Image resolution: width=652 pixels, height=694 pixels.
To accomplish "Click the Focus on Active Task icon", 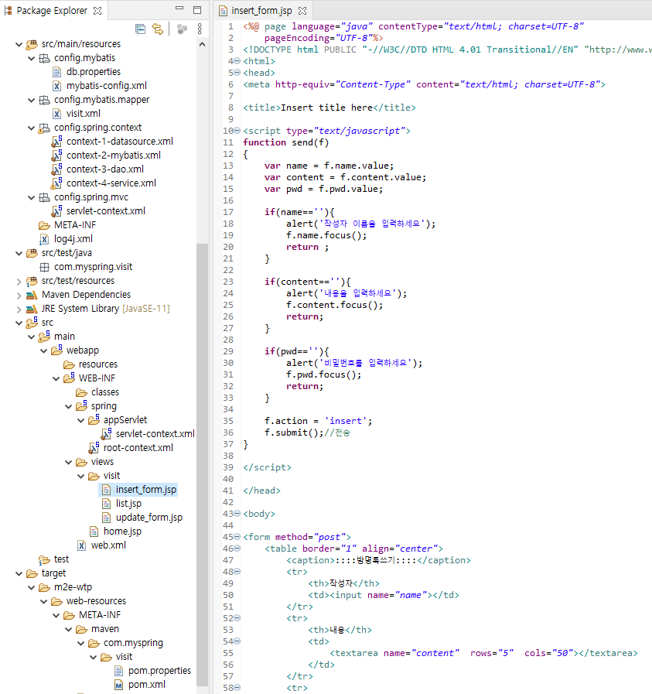I will [x=182, y=29].
